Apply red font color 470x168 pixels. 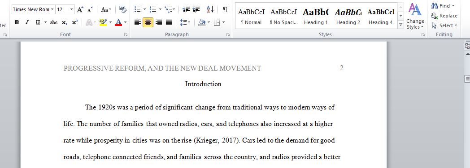118,22
